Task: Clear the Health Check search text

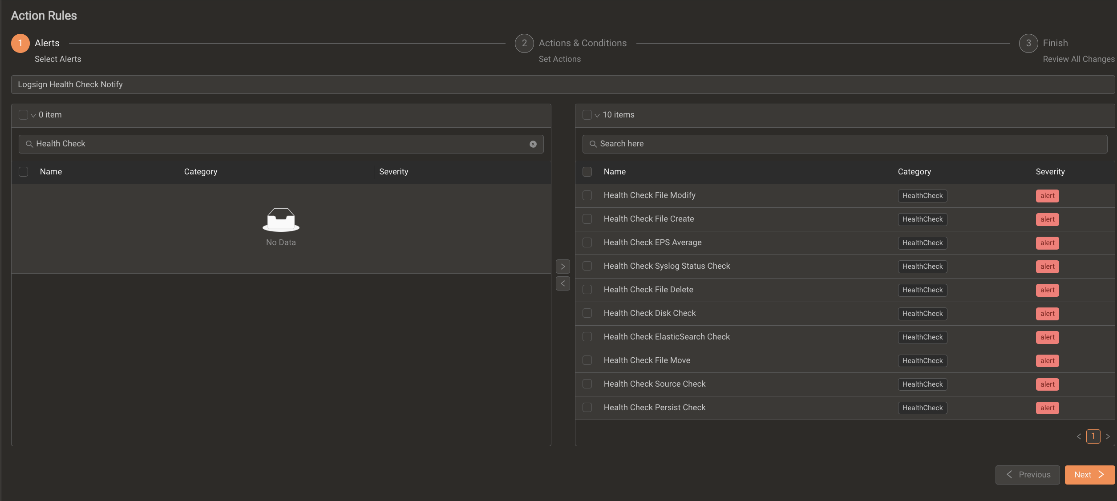Action: (533, 144)
